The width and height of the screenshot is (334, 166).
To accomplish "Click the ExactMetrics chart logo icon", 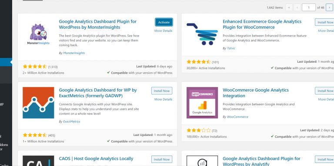I will point(38,103).
